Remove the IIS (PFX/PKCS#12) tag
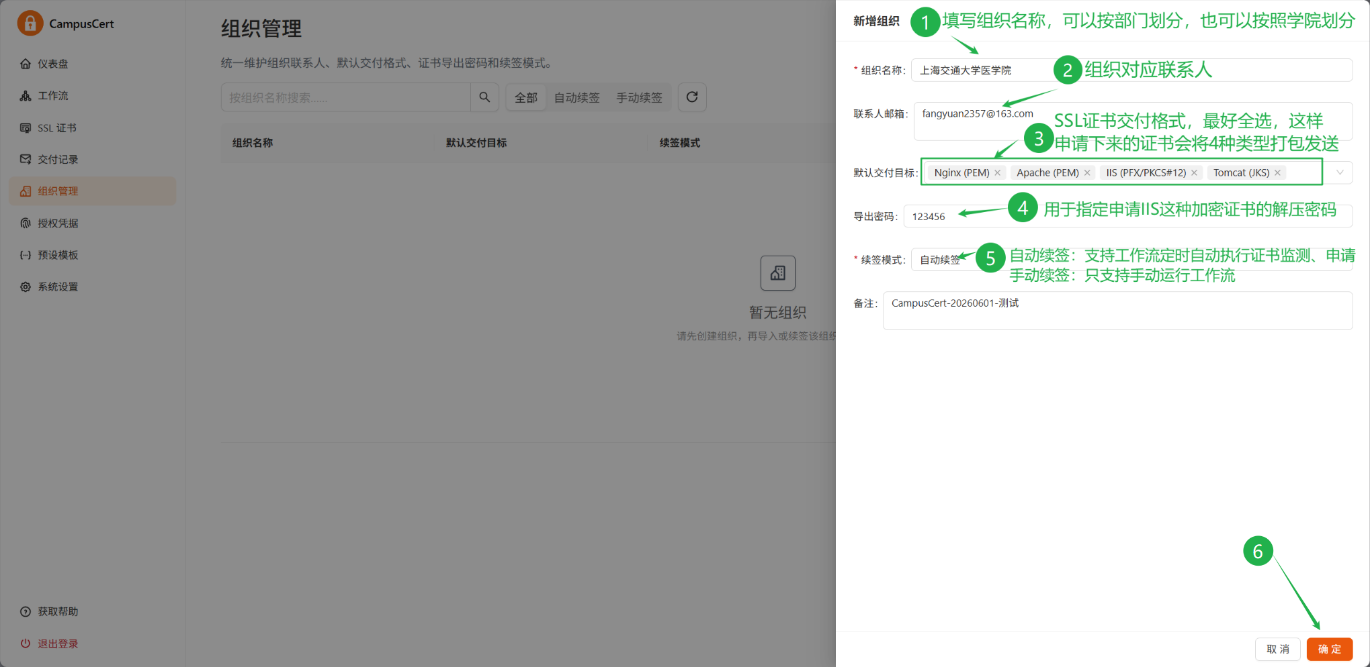 (1194, 173)
